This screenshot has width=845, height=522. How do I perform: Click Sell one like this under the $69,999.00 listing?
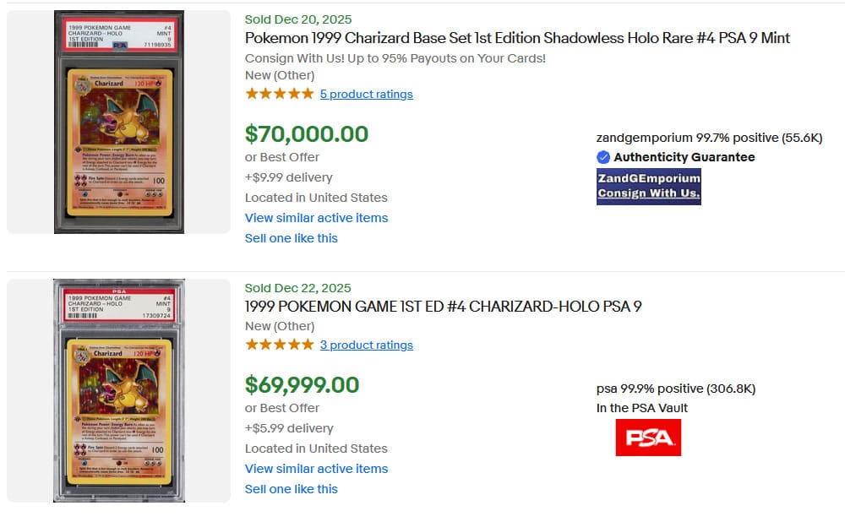coord(291,489)
